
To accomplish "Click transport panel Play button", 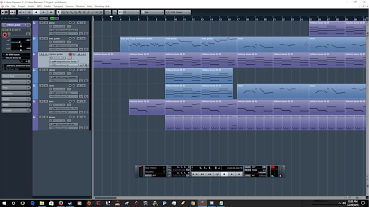I will coord(232,174).
